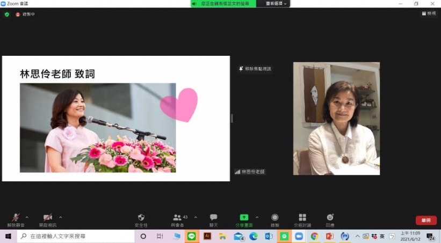This screenshot has height=243, width=441.
Task: Open the Security shield menu
Action: [141, 218]
